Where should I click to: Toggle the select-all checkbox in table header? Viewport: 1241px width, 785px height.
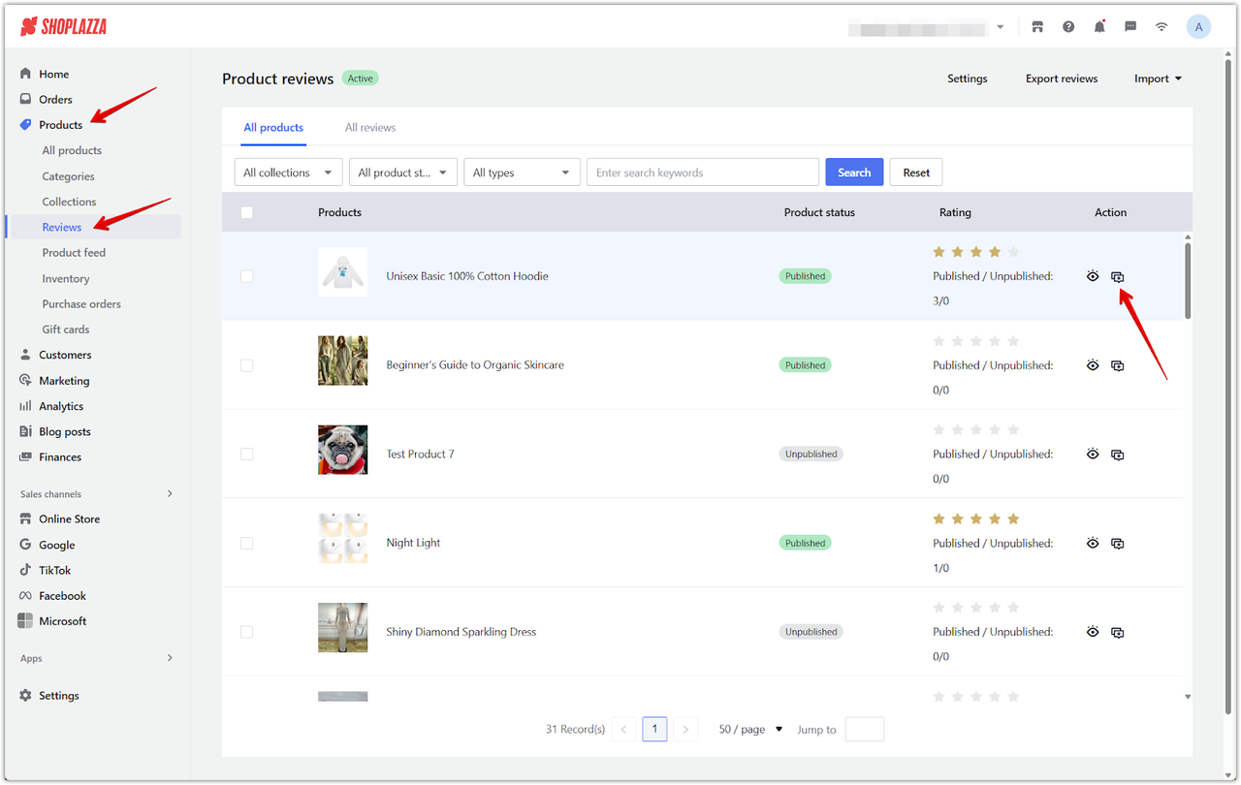[246, 212]
